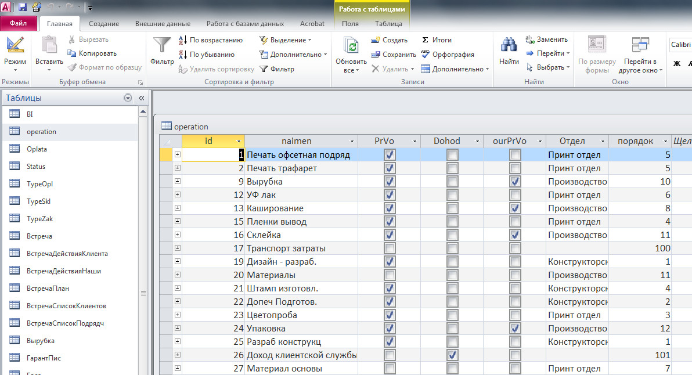The width and height of the screenshot is (692, 375).
Task: Click Дополнительно in sort and filter group
Action: (293, 55)
